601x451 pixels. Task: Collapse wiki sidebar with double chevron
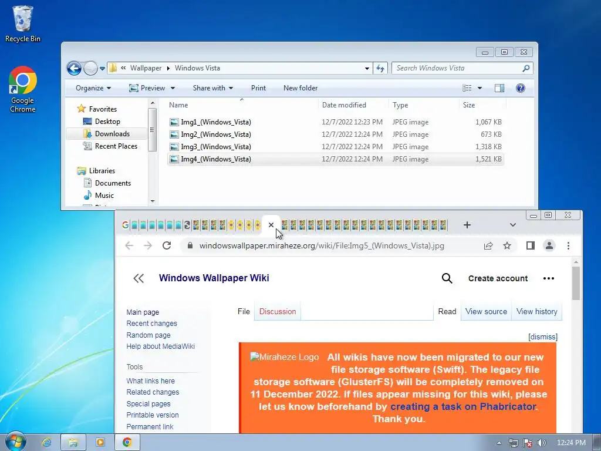coord(139,278)
